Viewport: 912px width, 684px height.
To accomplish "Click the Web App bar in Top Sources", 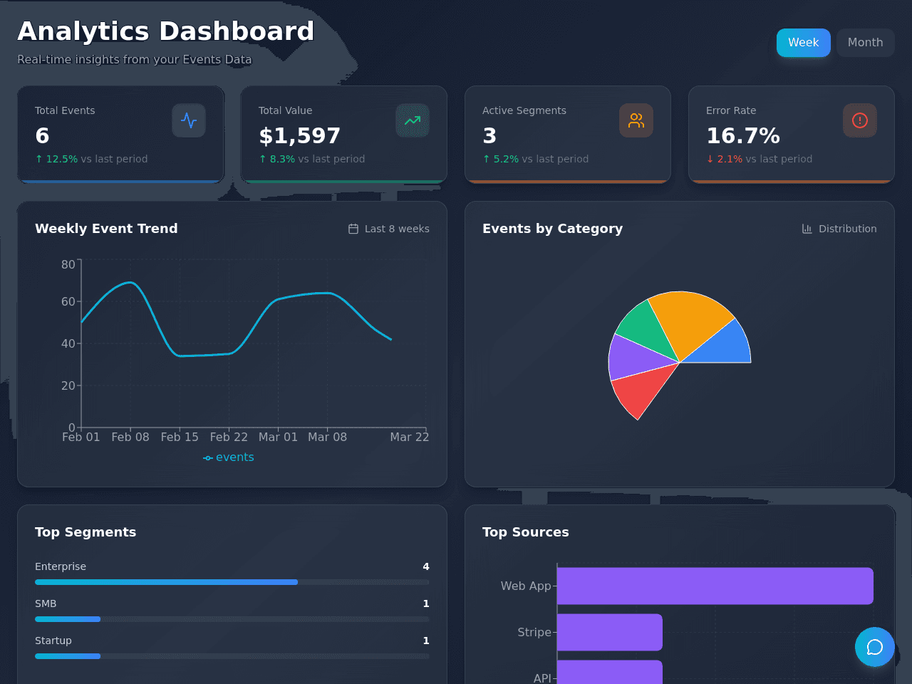I will [x=715, y=586].
